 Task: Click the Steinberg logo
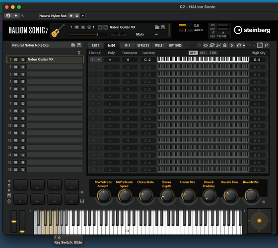point(252,30)
